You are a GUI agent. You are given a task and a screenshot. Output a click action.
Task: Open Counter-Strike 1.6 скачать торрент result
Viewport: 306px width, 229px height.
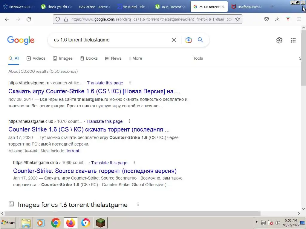coord(89,129)
